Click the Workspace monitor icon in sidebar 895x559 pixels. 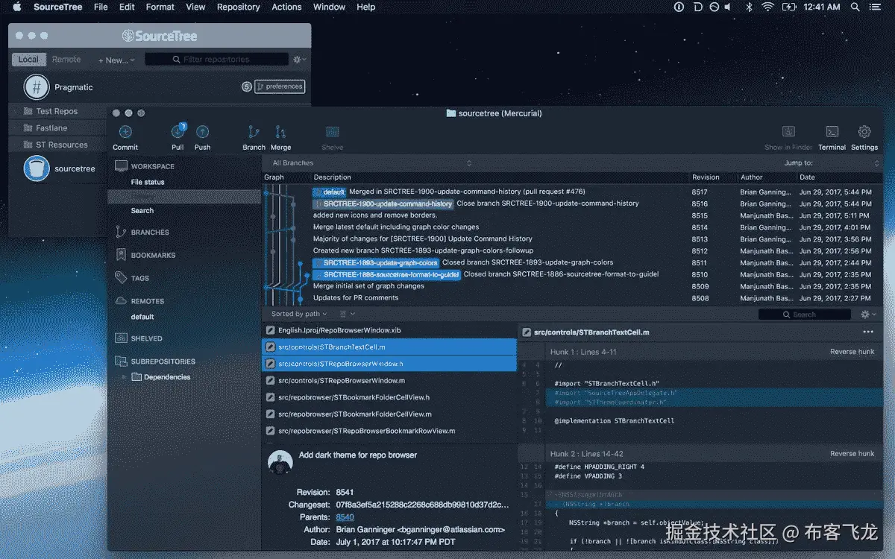tap(121, 166)
